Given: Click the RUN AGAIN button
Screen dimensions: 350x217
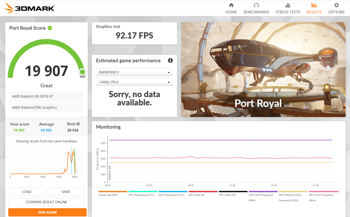Looking at the screenshot, I should tap(47, 212).
